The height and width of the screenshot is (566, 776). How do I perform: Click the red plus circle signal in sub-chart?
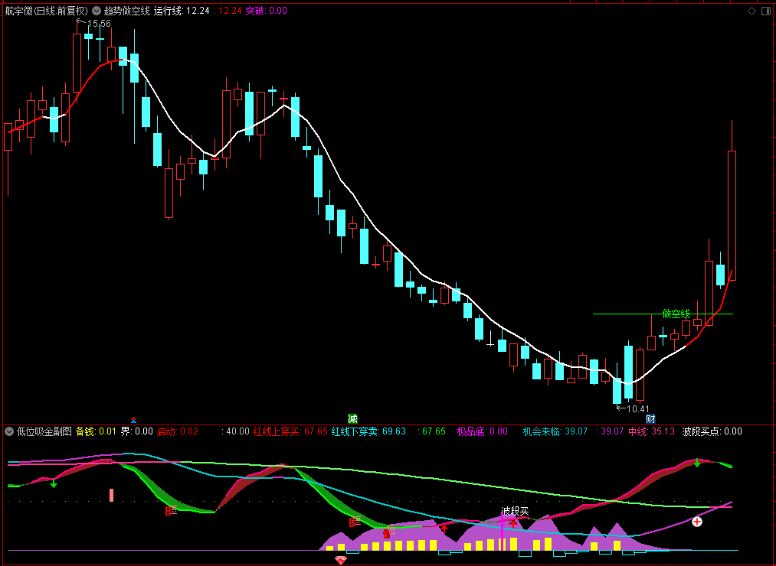[x=697, y=522]
